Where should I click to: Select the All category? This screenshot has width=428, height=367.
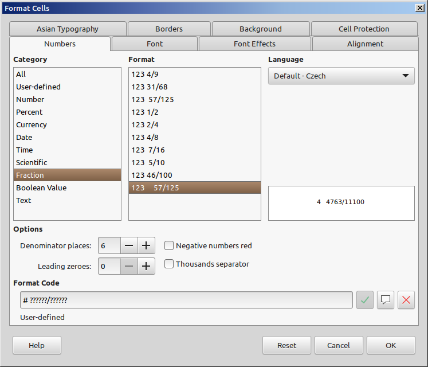(x=67, y=74)
